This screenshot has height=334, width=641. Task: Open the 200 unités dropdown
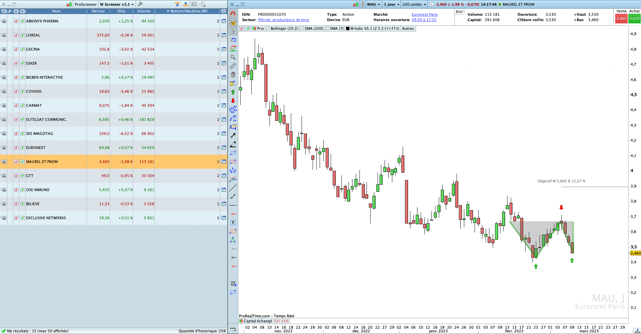coord(414,4)
